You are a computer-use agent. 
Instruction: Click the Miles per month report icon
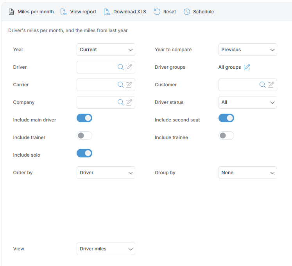11,12
